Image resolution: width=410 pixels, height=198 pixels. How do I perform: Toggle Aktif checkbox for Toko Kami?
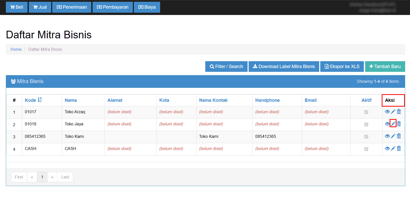pyautogui.click(x=366, y=137)
